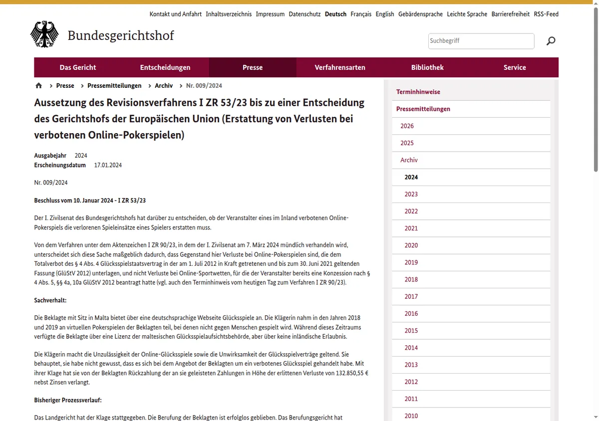Open Inhaltsverzeichnis link

click(x=229, y=14)
